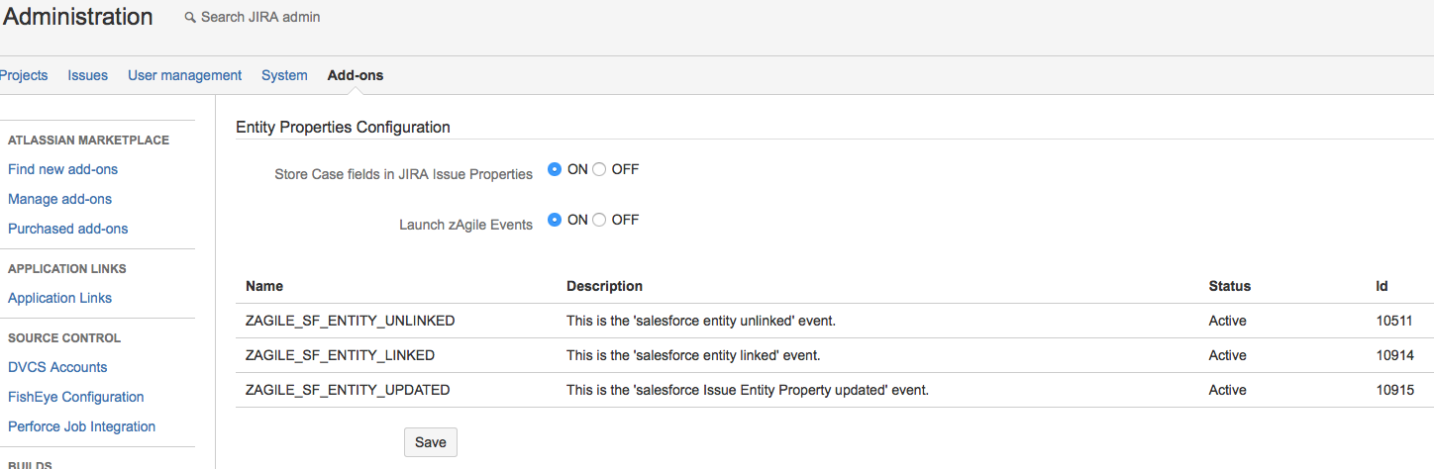Select the ZAGILE_SF_ENTITY_UPDATED event row
Viewport: 1434px width, 469px height.
coord(348,390)
